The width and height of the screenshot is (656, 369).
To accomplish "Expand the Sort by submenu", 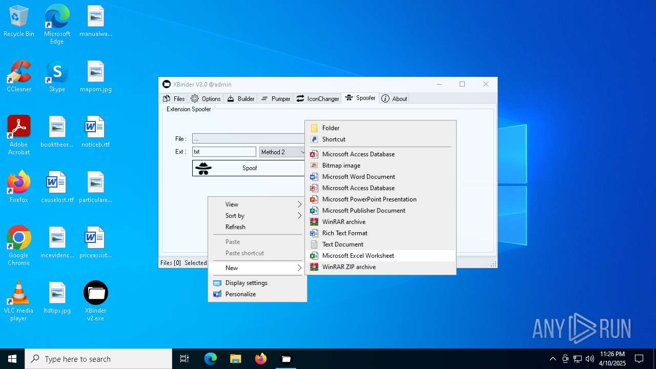I will click(x=257, y=215).
